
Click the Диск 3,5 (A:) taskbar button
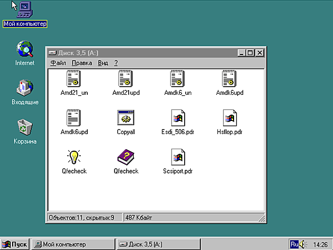pos(158,244)
